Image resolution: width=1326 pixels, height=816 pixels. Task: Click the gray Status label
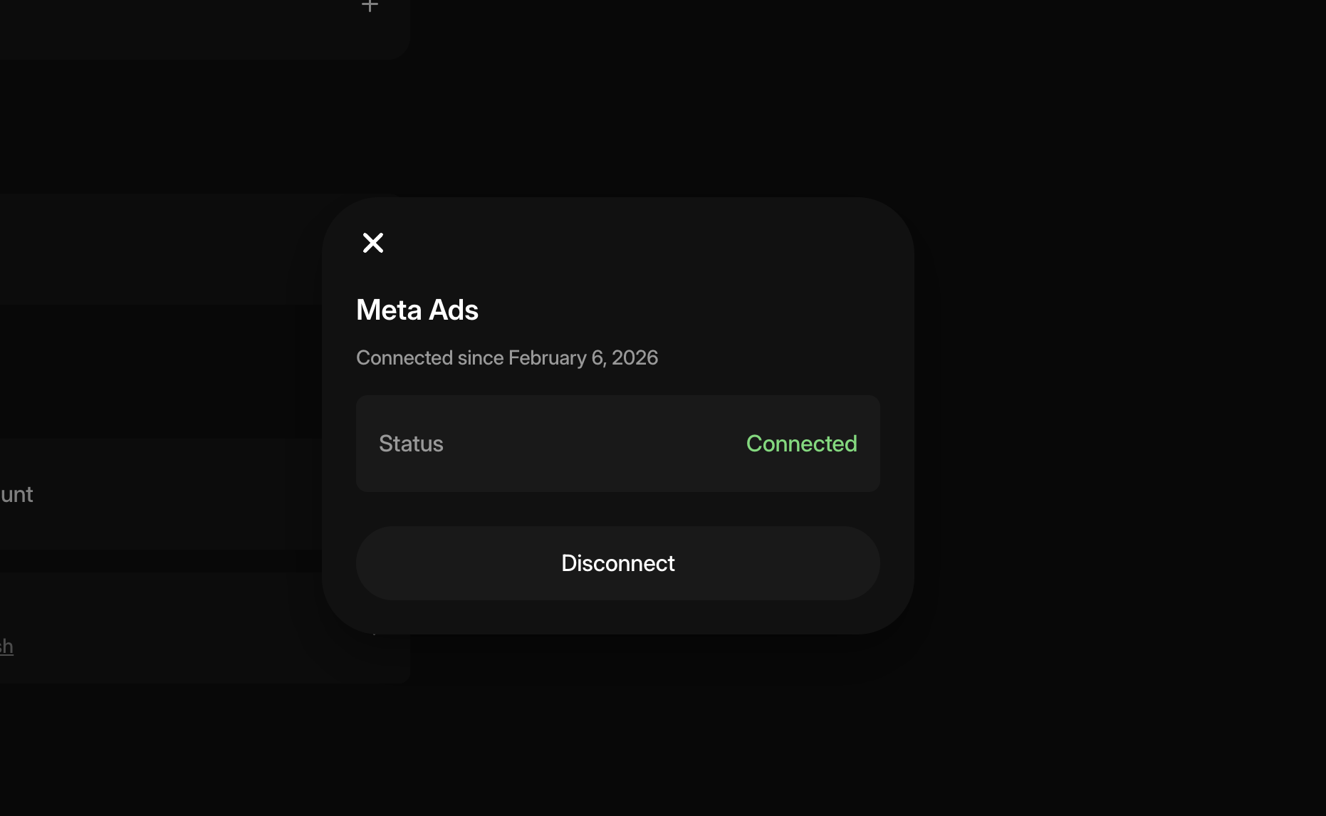point(411,444)
